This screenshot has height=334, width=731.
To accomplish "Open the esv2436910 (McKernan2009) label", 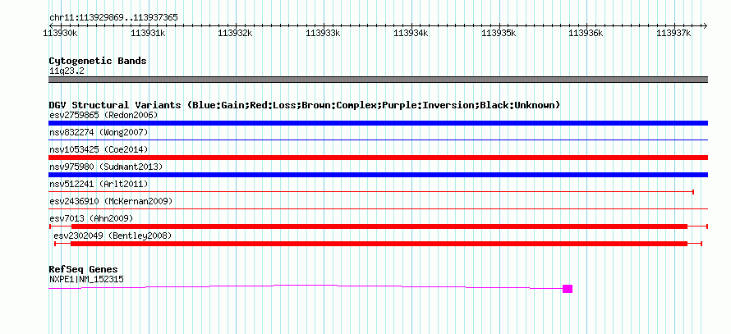I will pyautogui.click(x=111, y=201).
